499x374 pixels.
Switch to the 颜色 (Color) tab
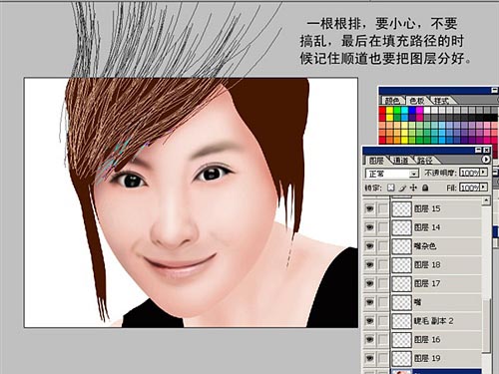coord(392,101)
